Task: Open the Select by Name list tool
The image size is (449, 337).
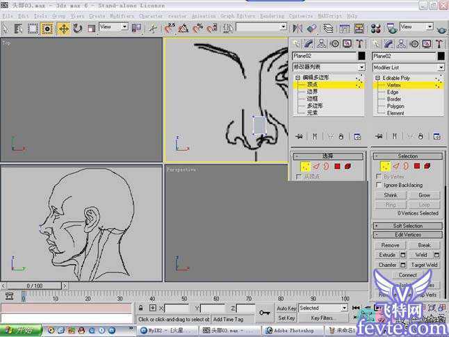Action: pyautogui.click(x=18, y=28)
